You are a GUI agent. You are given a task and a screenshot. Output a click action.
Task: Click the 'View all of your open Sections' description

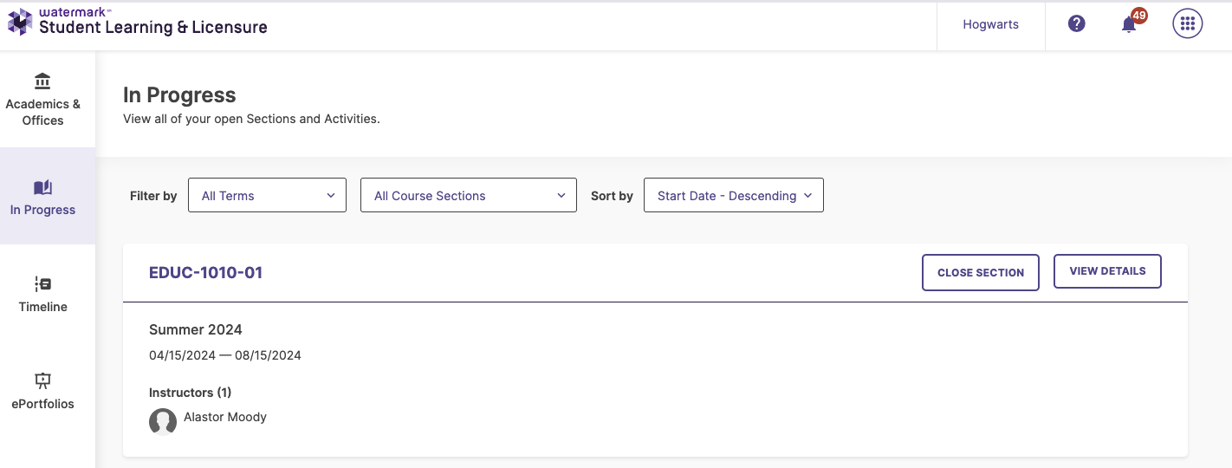251,119
